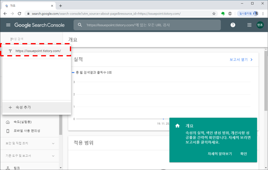Bookmark the page with star icon

[214, 14]
